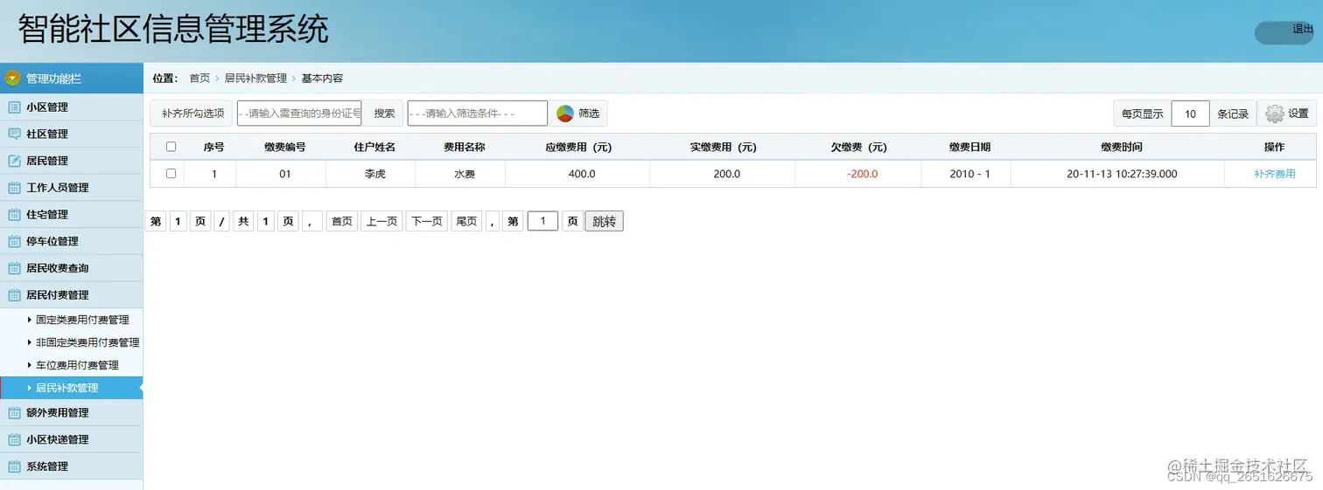The image size is (1323, 490).
Task: Click 居民补款管理 breadcrumb link
Action: pos(255,79)
